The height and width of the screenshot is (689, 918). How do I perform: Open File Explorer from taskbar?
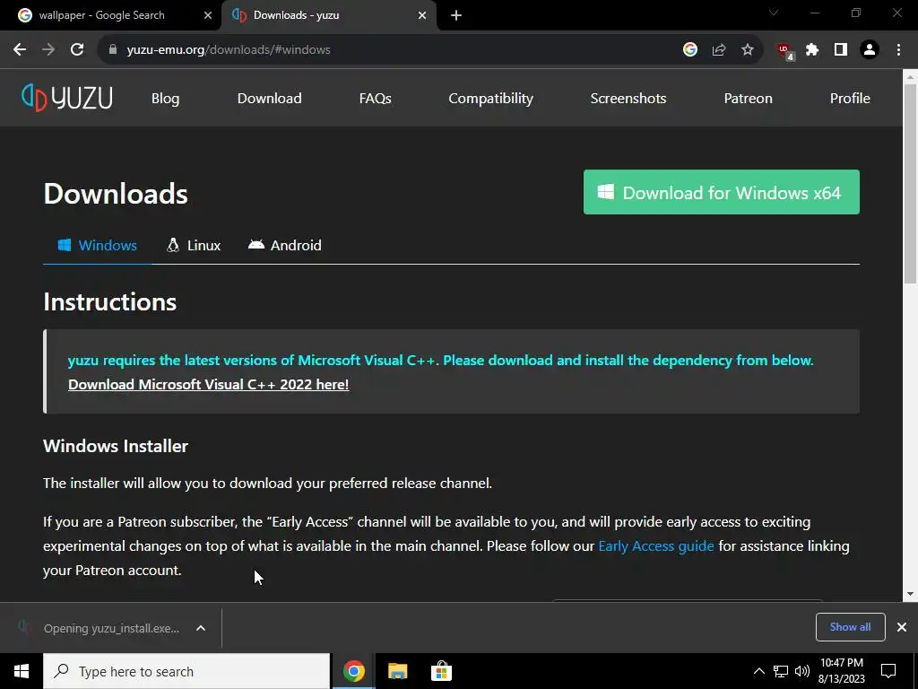click(x=397, y=671)
